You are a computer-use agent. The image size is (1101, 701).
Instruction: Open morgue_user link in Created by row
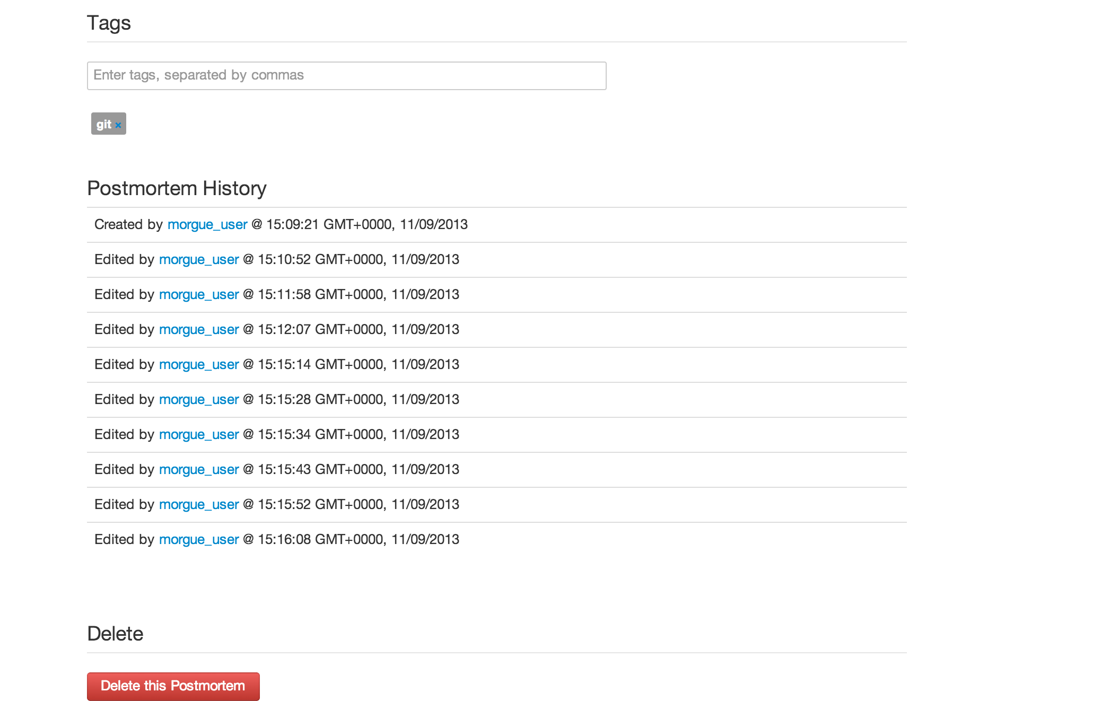coord(207,225)
